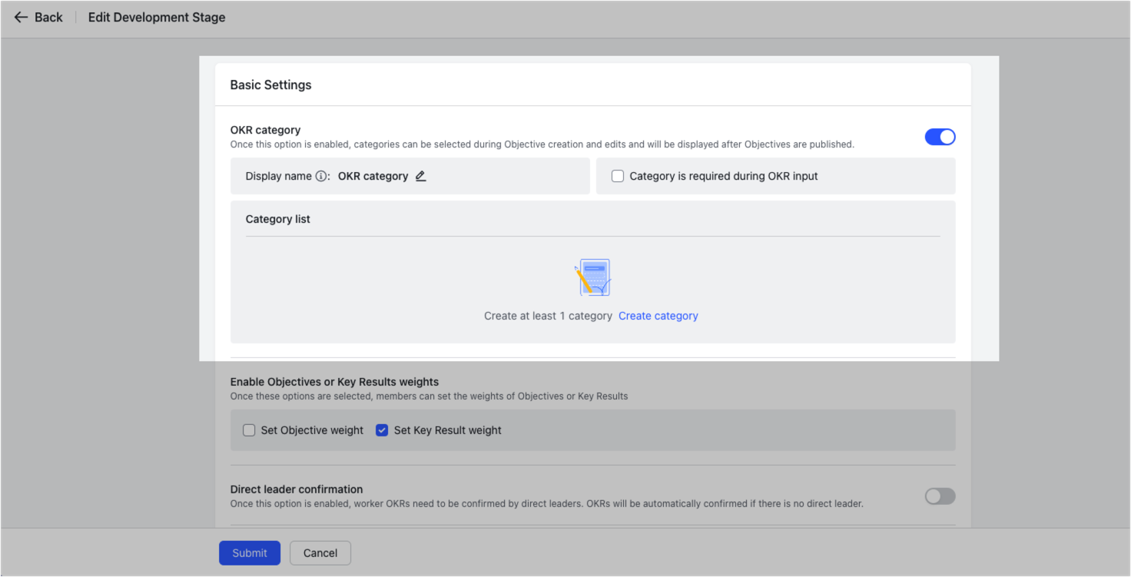Click the empty category list illustration
Screen dimensions: 1131x577
593,277
